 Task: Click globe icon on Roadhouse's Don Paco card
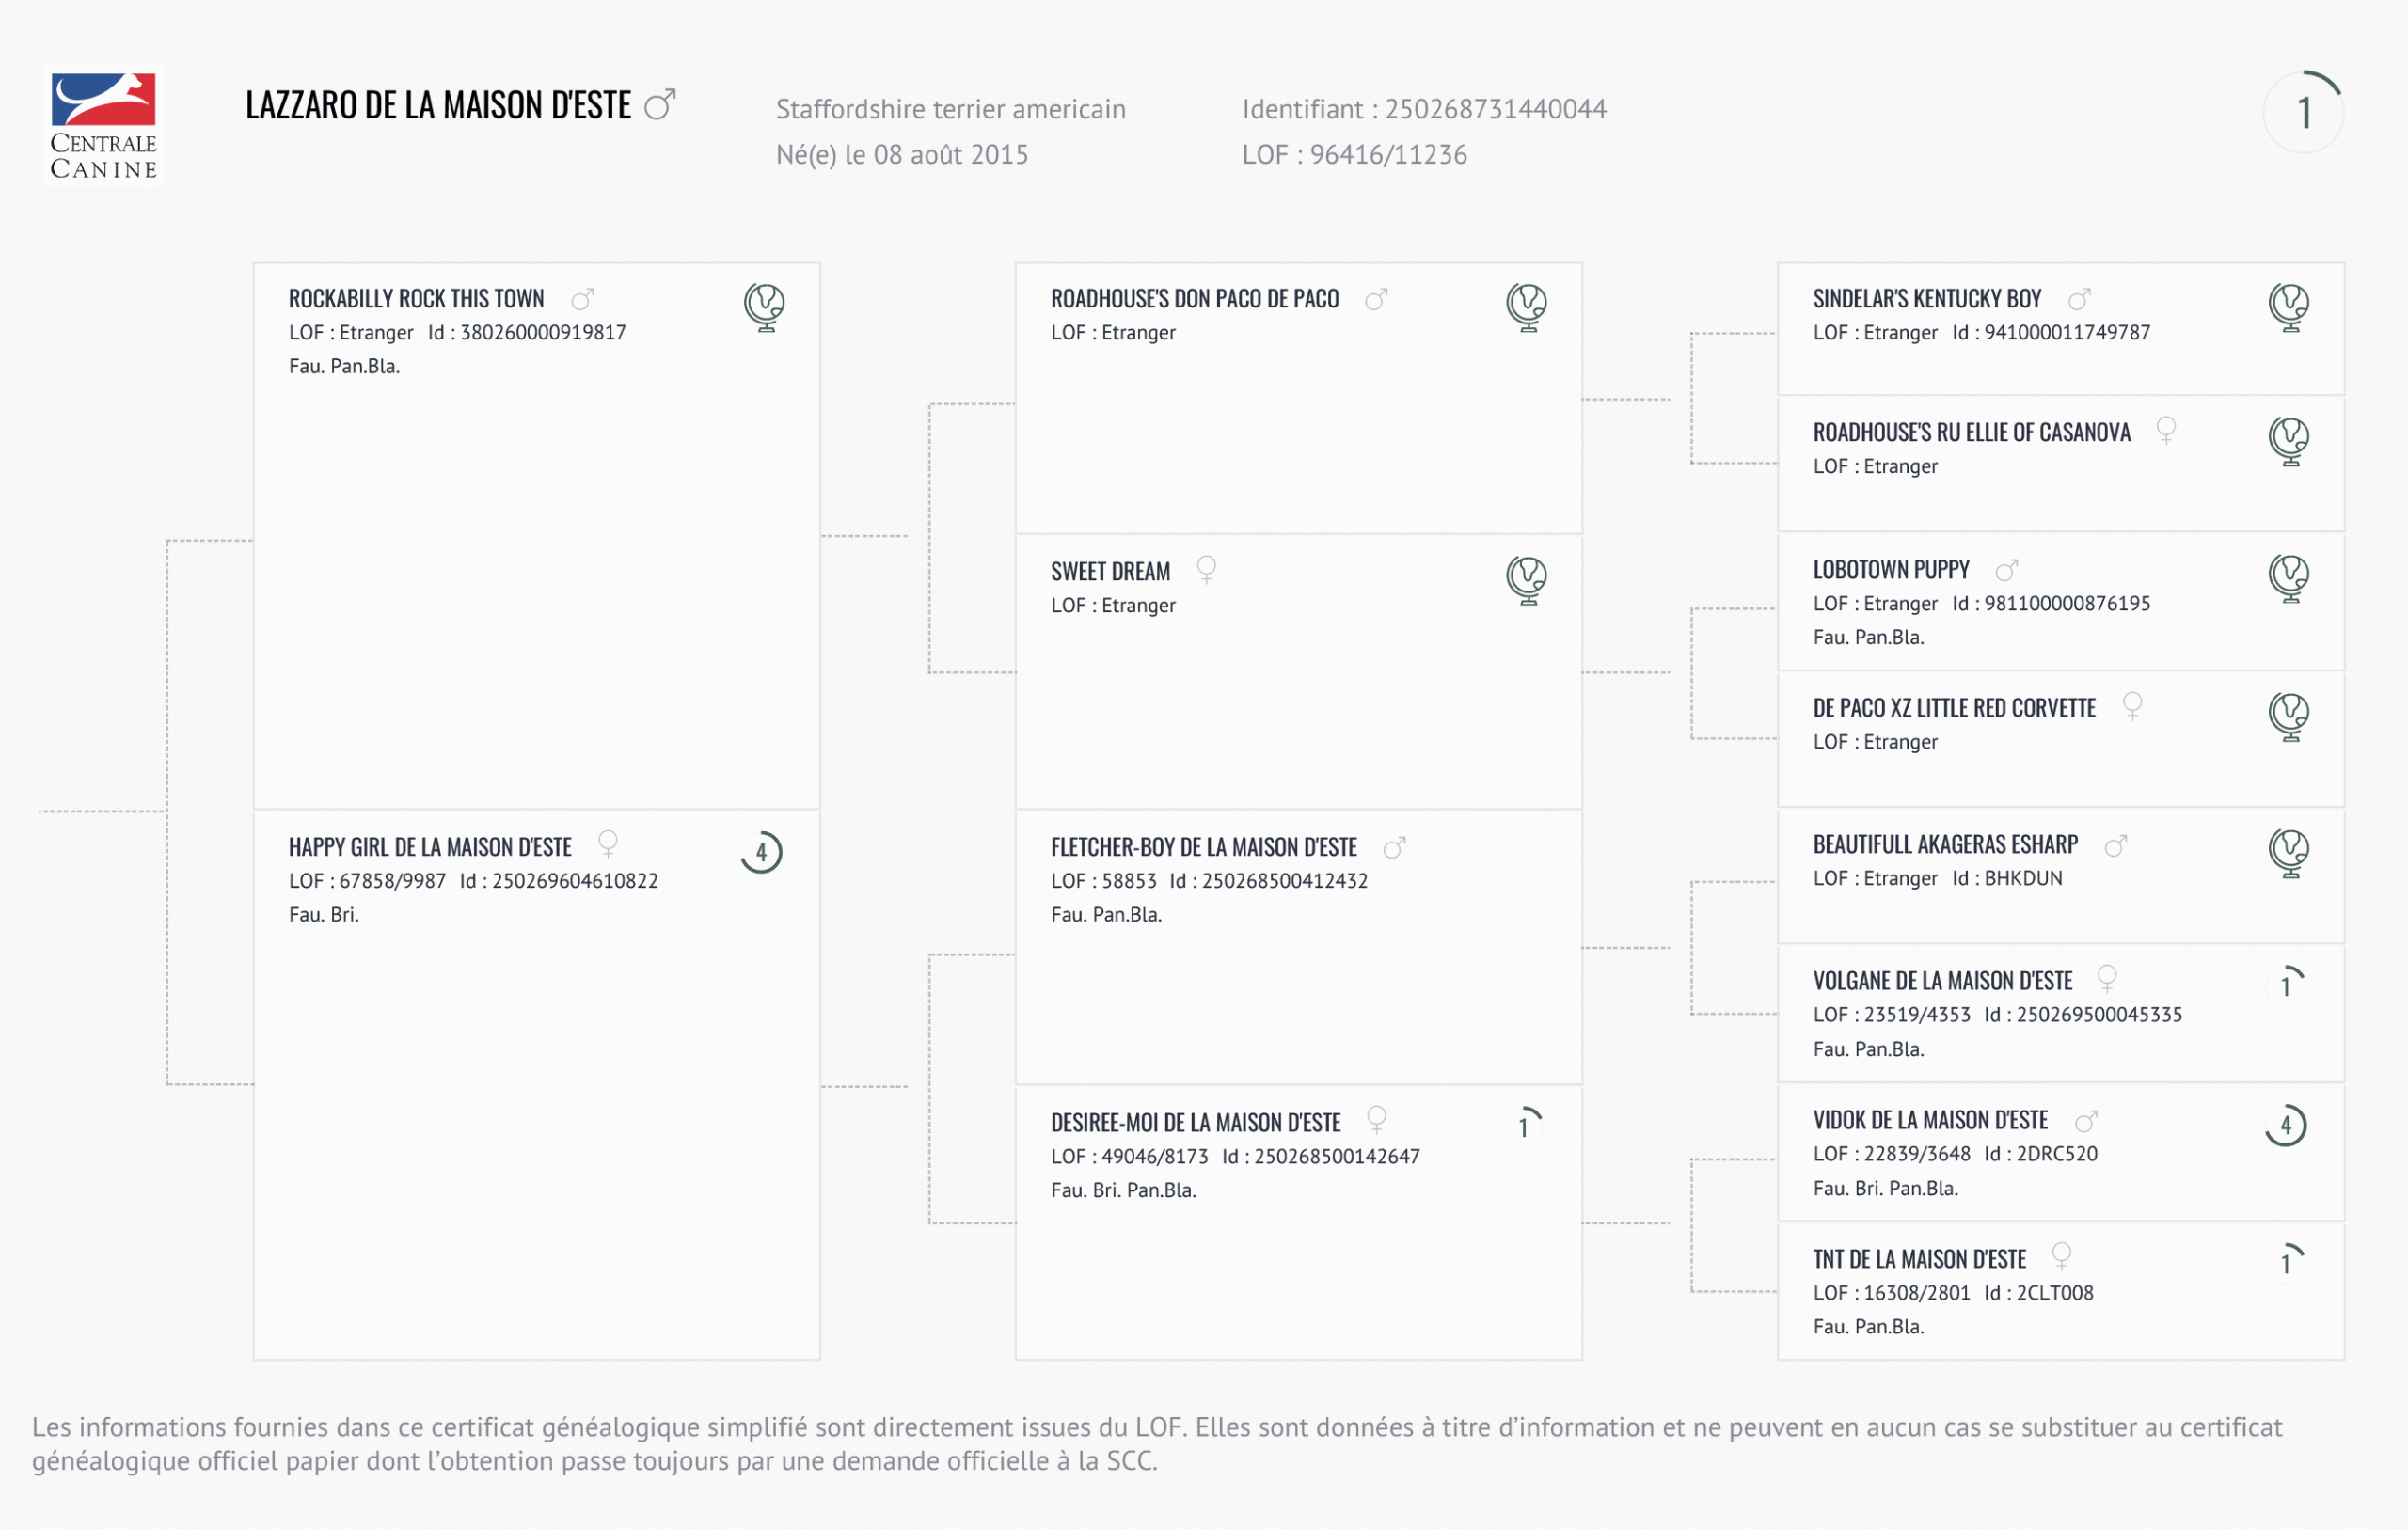point(1526,306)
